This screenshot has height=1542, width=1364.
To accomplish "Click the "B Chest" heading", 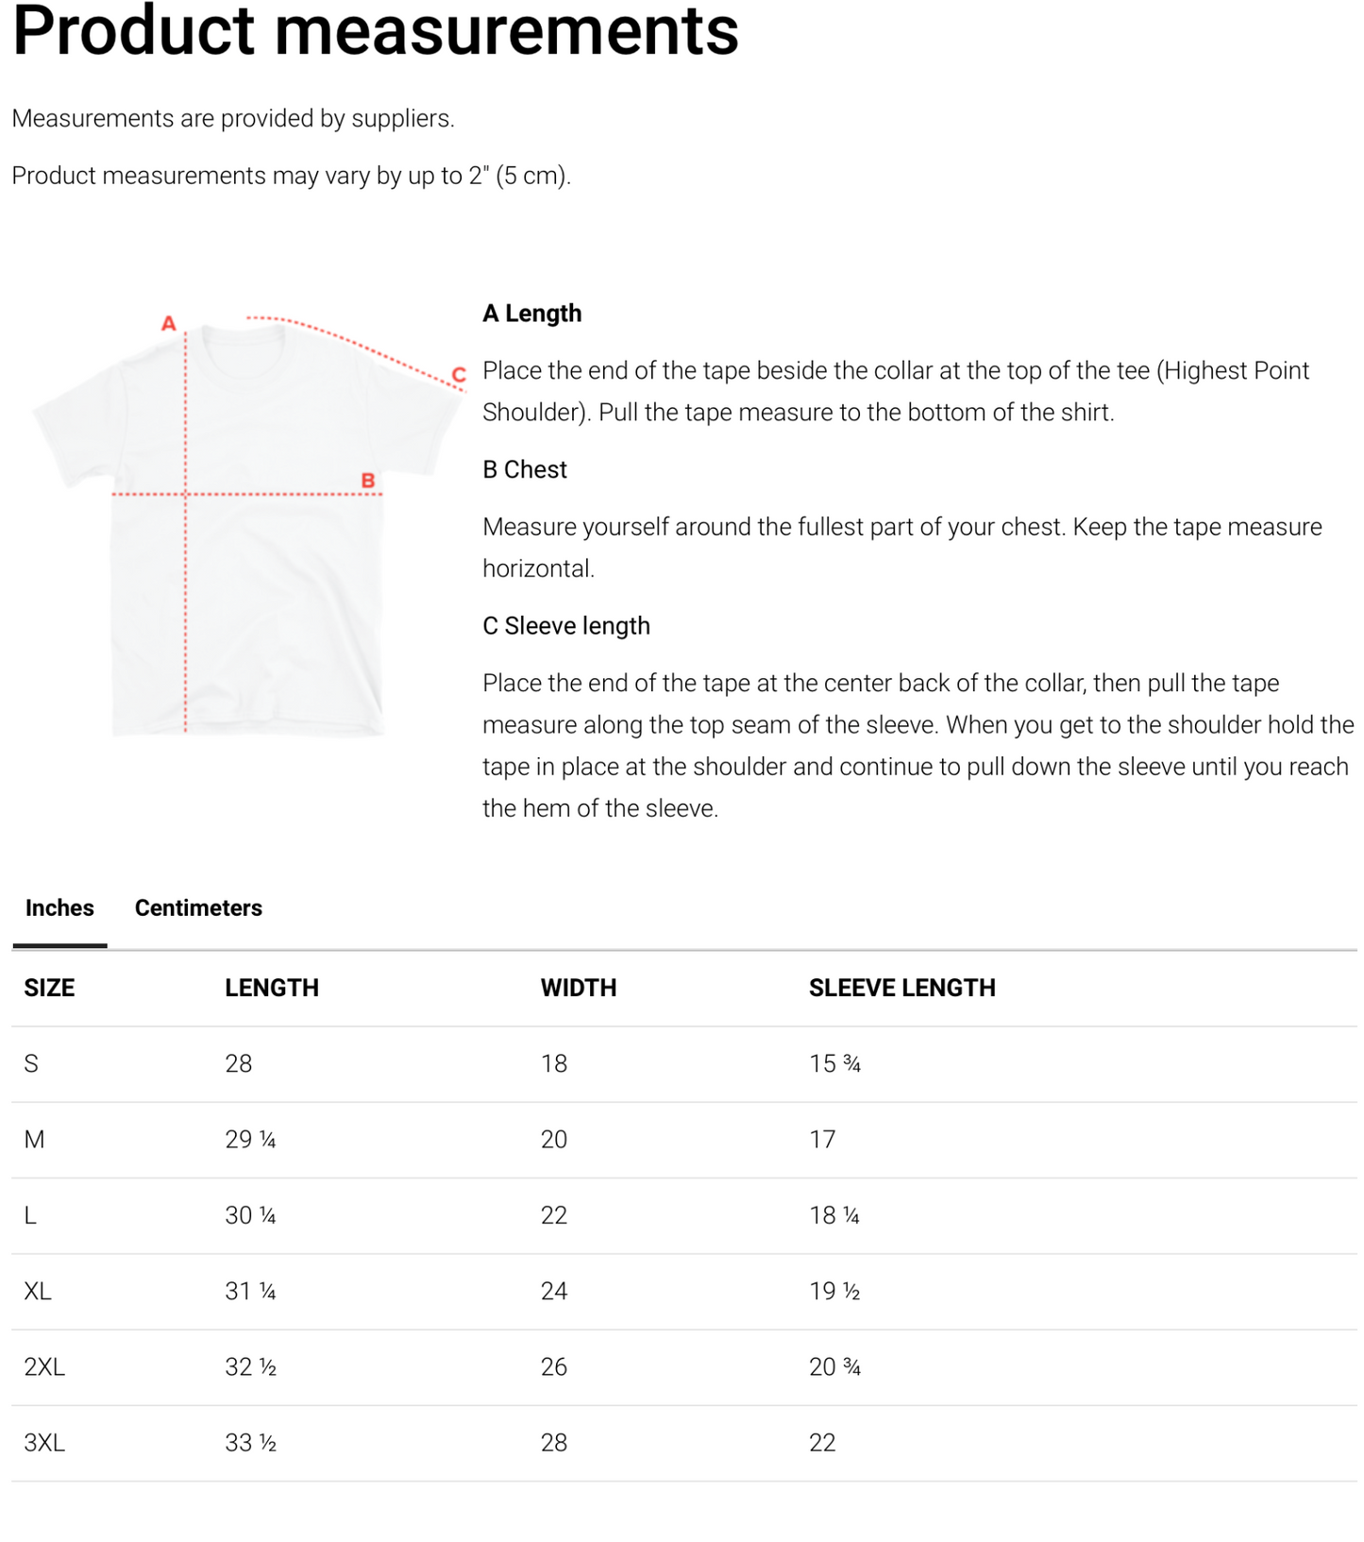I will tap(525, 469).
